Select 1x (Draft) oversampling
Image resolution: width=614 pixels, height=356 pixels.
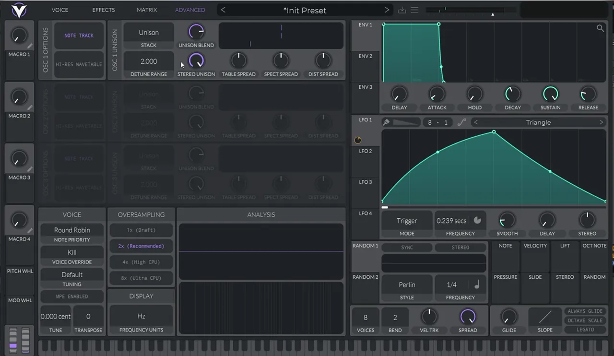[141, 230]
